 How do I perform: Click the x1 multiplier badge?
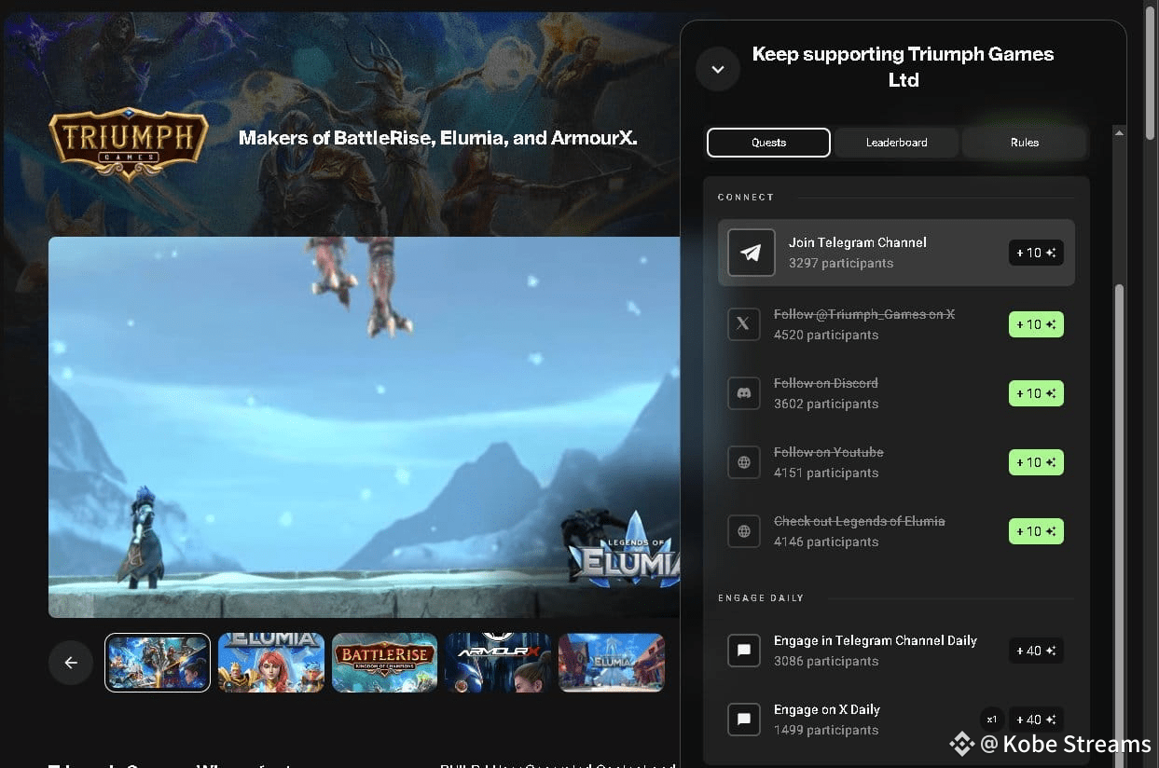(991, 720)
